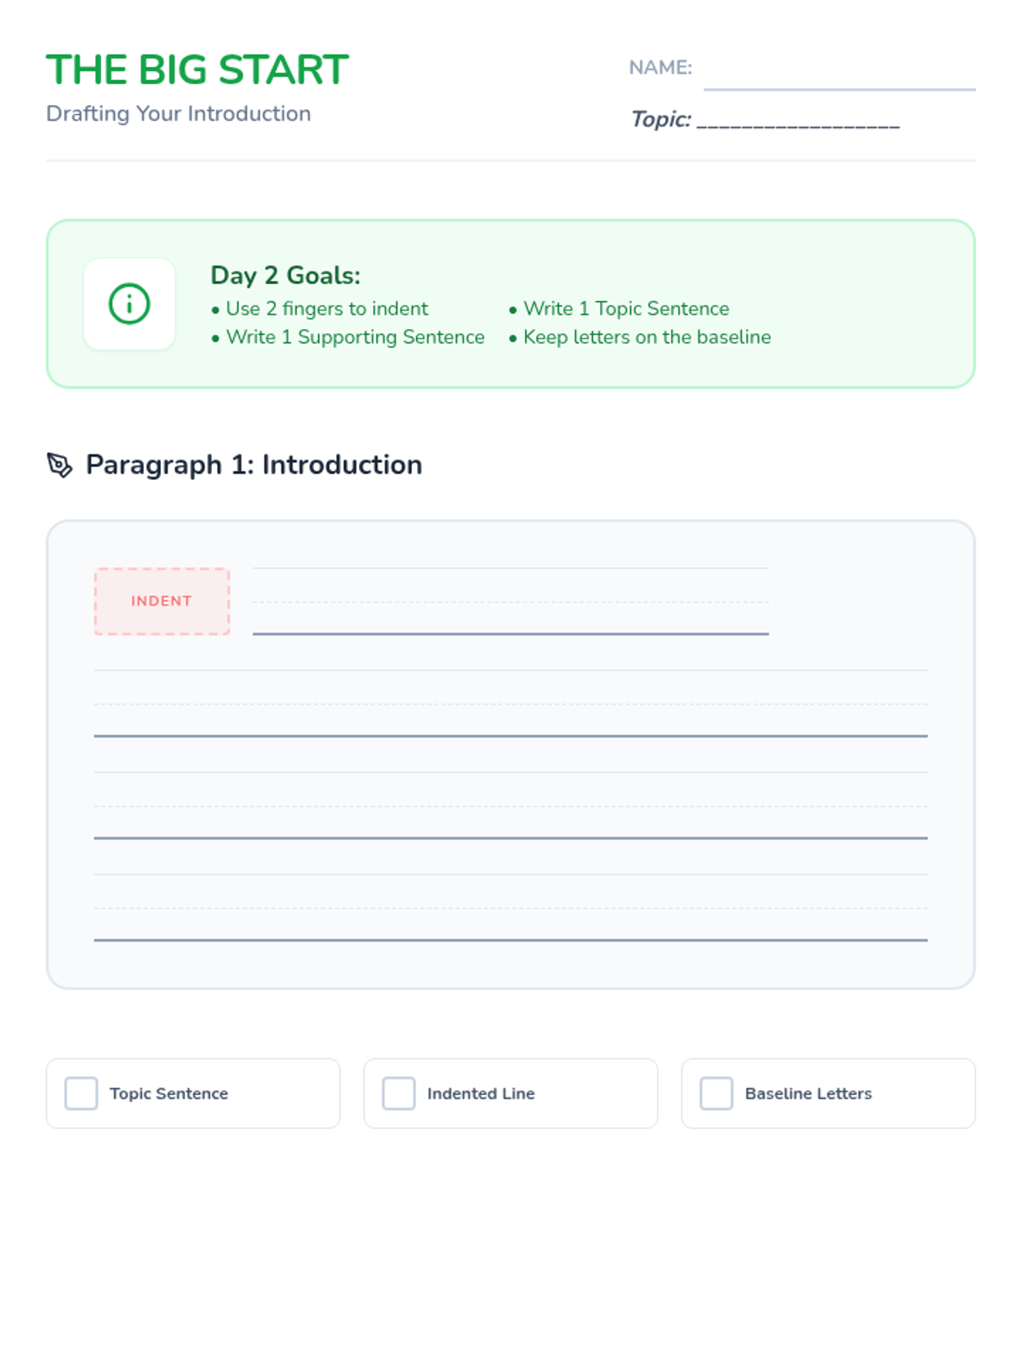Click the pink INDENT box
The height and width of the screenshot is (1361, 1021).
(162, 601)
